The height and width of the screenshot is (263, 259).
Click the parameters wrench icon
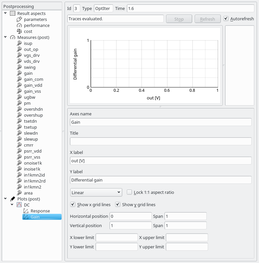19,20
